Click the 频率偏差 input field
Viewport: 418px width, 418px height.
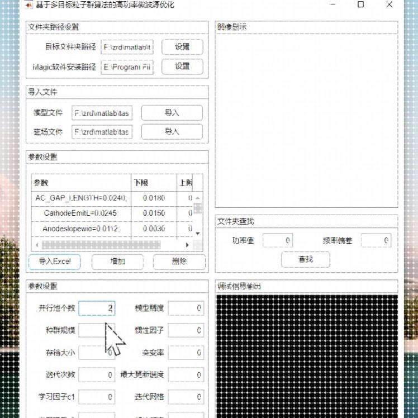tap(376, 240)
